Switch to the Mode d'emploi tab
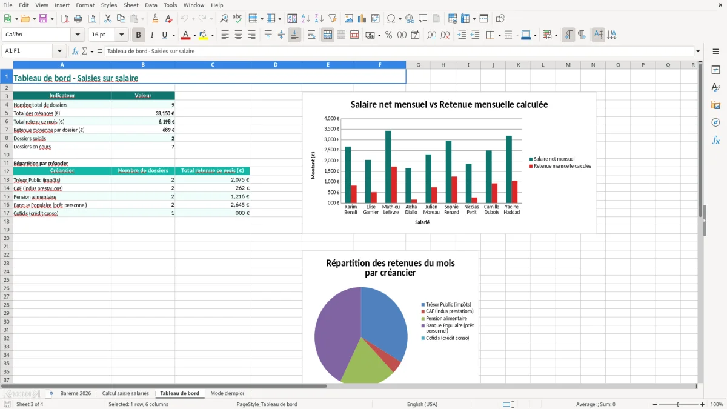This screenshot has width=727, height=409. pos(227,393)
